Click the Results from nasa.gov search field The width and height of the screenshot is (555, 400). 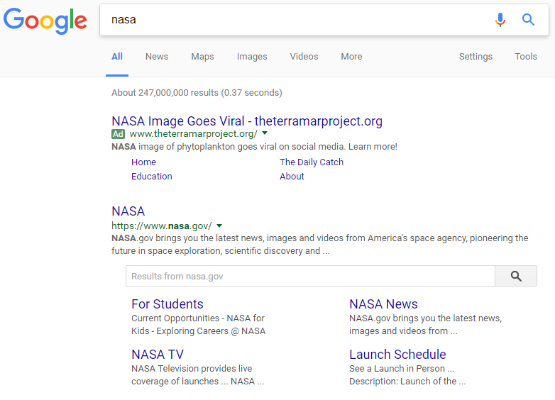click(309, 276)
